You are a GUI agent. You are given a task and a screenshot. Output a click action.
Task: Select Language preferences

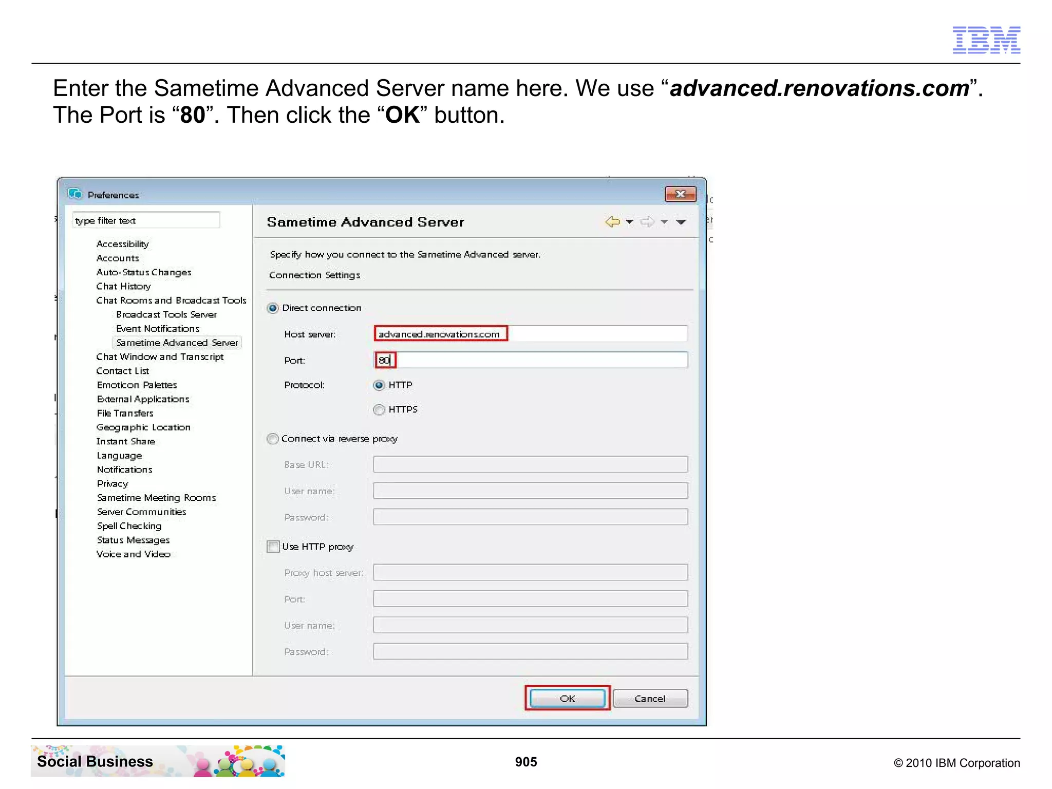119,456
